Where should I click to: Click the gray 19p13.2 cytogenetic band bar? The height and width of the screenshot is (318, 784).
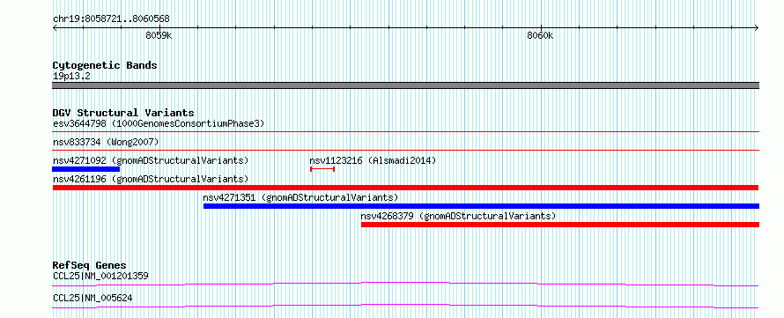(405, 85)
